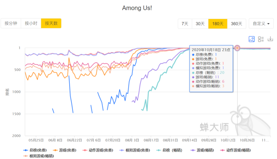Toggle 模拟游戏(畅销) legend series
This screenshot has width=277, height=159.
tap(38, 156)
